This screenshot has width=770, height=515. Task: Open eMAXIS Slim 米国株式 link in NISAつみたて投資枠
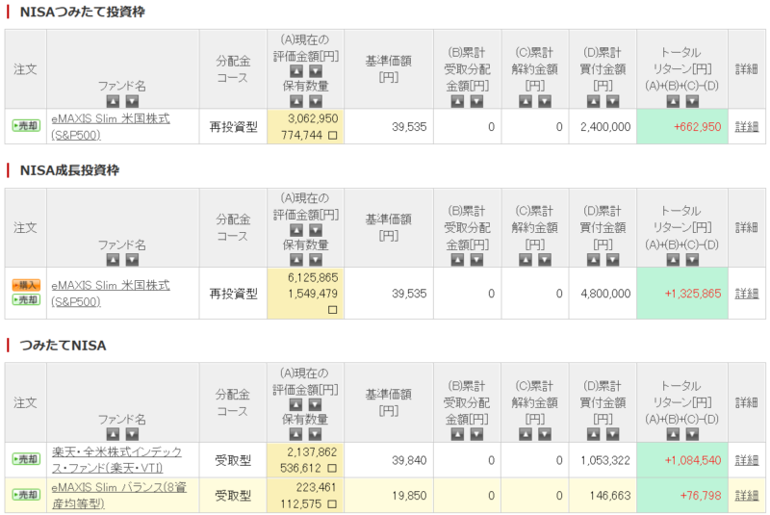[110, 118]
